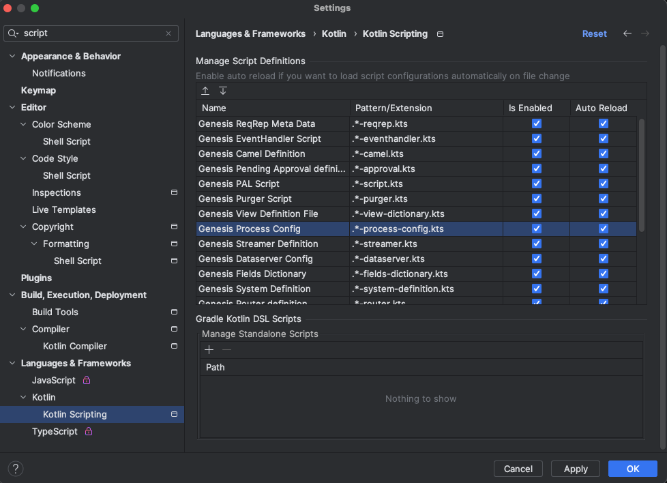Navigate back with the left arrow
The height and width of the screenshot is (483, 667).
pos(627,33)
